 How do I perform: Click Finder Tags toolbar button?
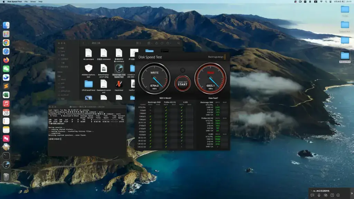pos(162,43)
